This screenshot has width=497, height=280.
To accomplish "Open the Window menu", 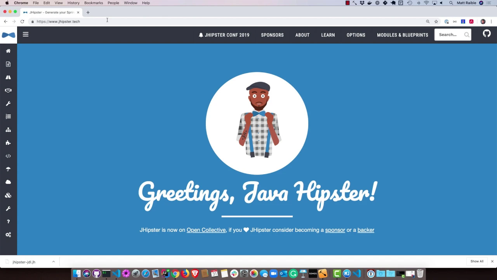I will pos(130,3).
